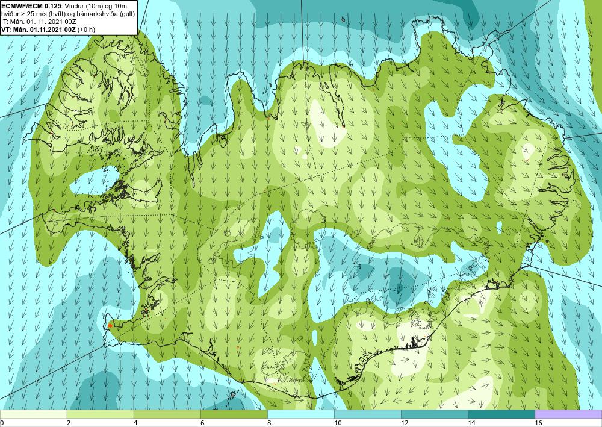Choose the 2–4 m/s light green legend swatch
The image size is (602, 427).
click(100, 414)
